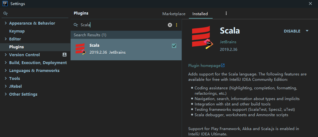
Task: Select Keymap in settings tree
Action: (x=17, y=31)
